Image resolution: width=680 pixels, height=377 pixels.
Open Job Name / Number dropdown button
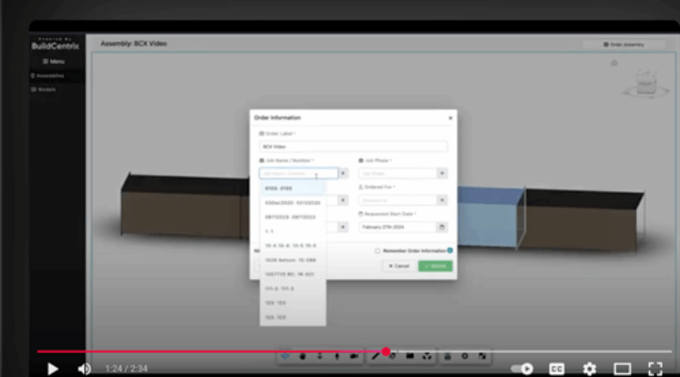[x=342, y=173]
